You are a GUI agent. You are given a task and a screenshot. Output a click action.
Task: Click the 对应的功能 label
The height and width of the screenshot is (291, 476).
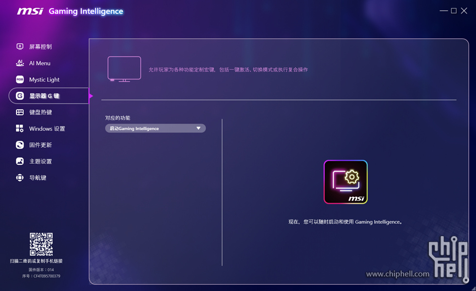(x=118, y=118)
